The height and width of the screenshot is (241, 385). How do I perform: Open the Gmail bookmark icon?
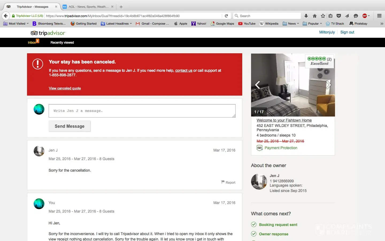click(138, 24)
